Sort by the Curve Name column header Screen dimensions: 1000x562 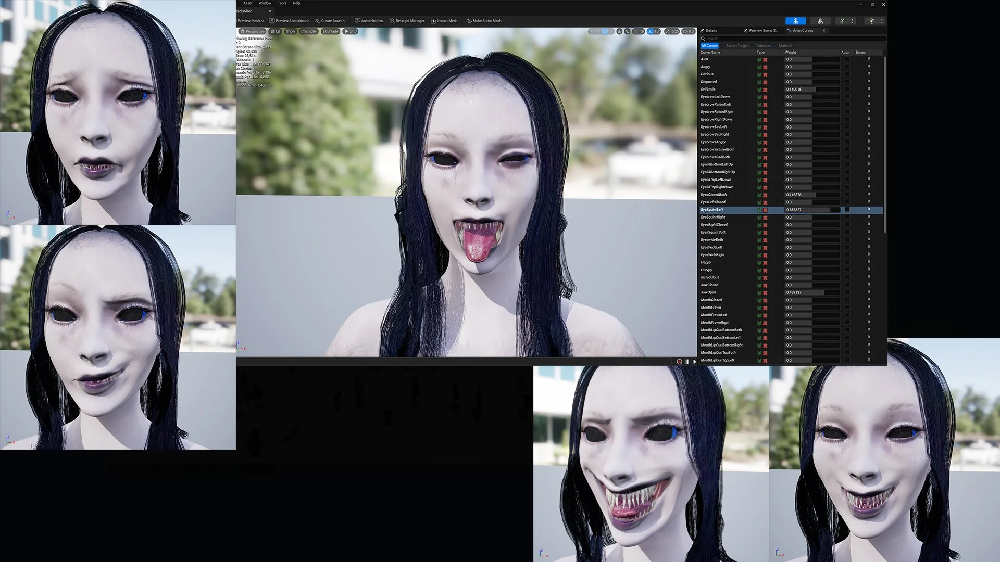coord(710,53)
